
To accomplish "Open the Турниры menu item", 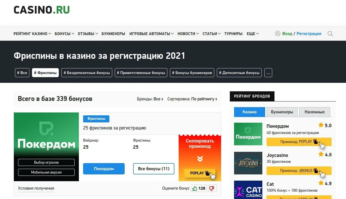I will [x=233, y=34].
